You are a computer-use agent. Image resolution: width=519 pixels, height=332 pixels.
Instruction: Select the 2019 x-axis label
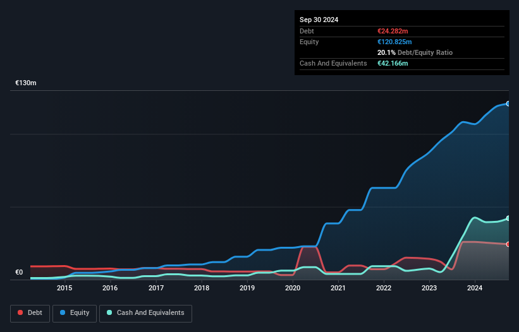click(x=247, y=288)
